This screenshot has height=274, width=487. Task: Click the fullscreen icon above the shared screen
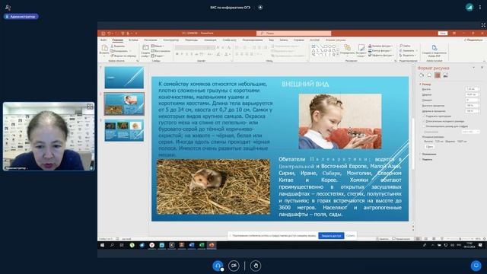coord(483,25)
